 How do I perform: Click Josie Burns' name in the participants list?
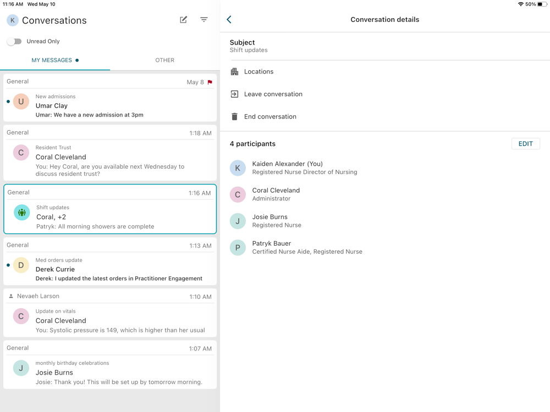tap(269, 217)
